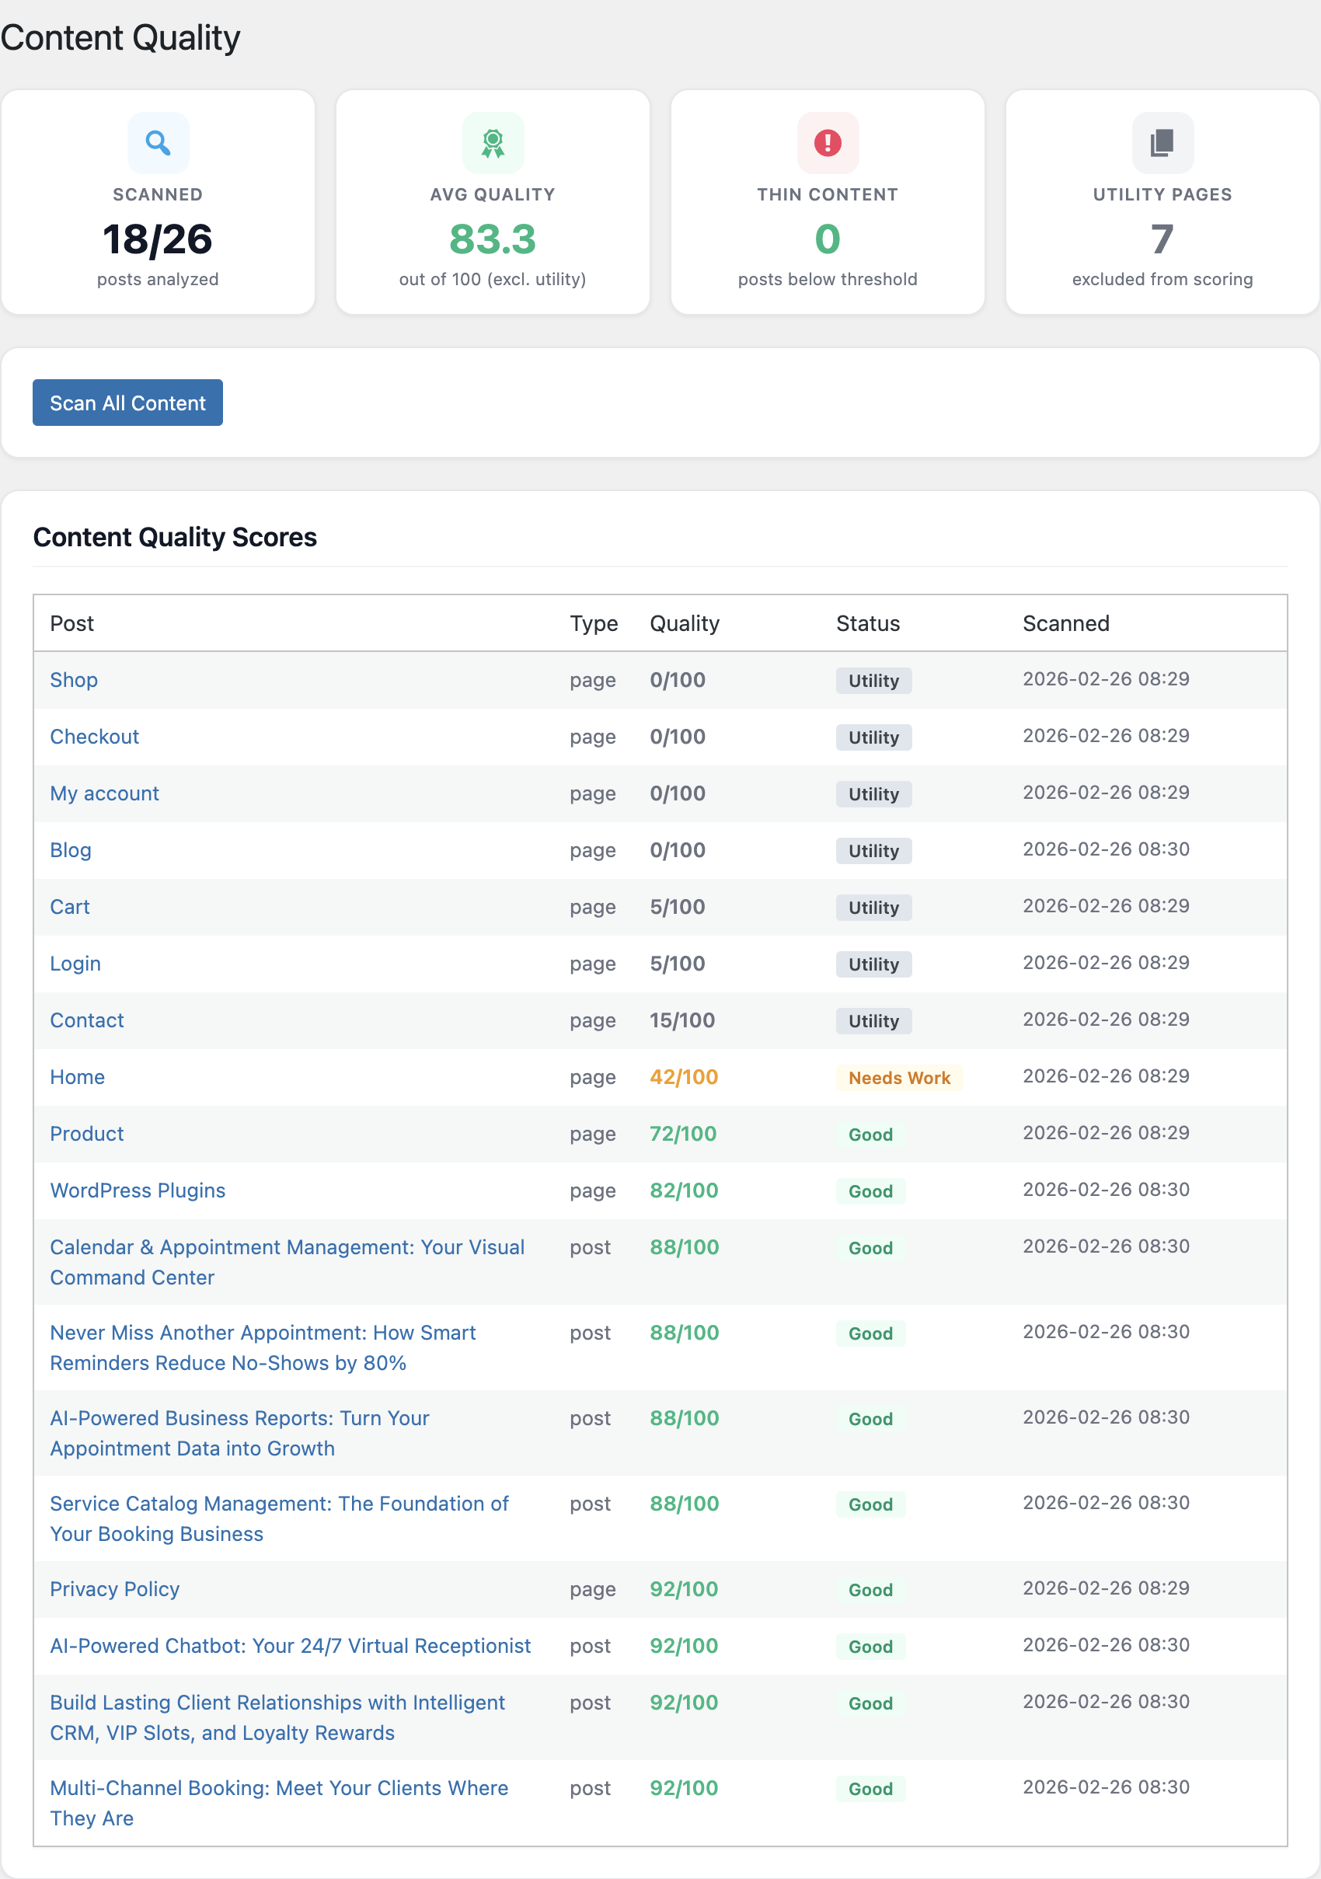The width and height of the screenshot is (1321, 1879).
Task: Click the Needs Work status badge
Action: click(899, 1078)
